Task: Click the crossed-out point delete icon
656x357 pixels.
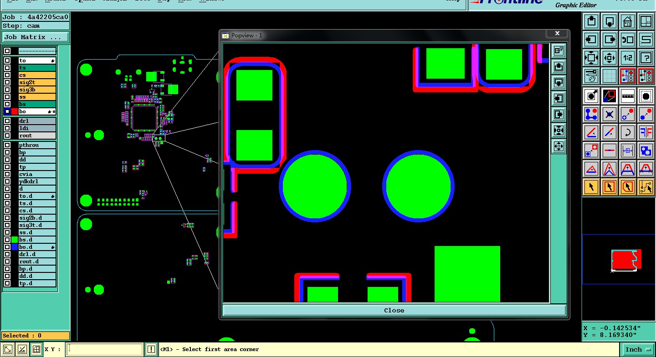Action: (x=610, y=114)
